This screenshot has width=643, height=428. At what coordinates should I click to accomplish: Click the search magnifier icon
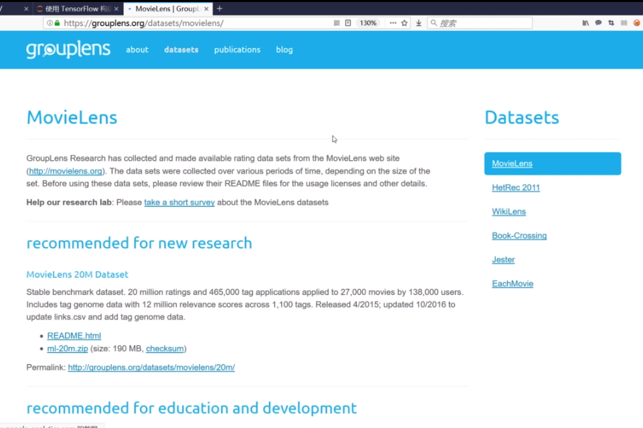pyautogui.click(x=434, y=23)
